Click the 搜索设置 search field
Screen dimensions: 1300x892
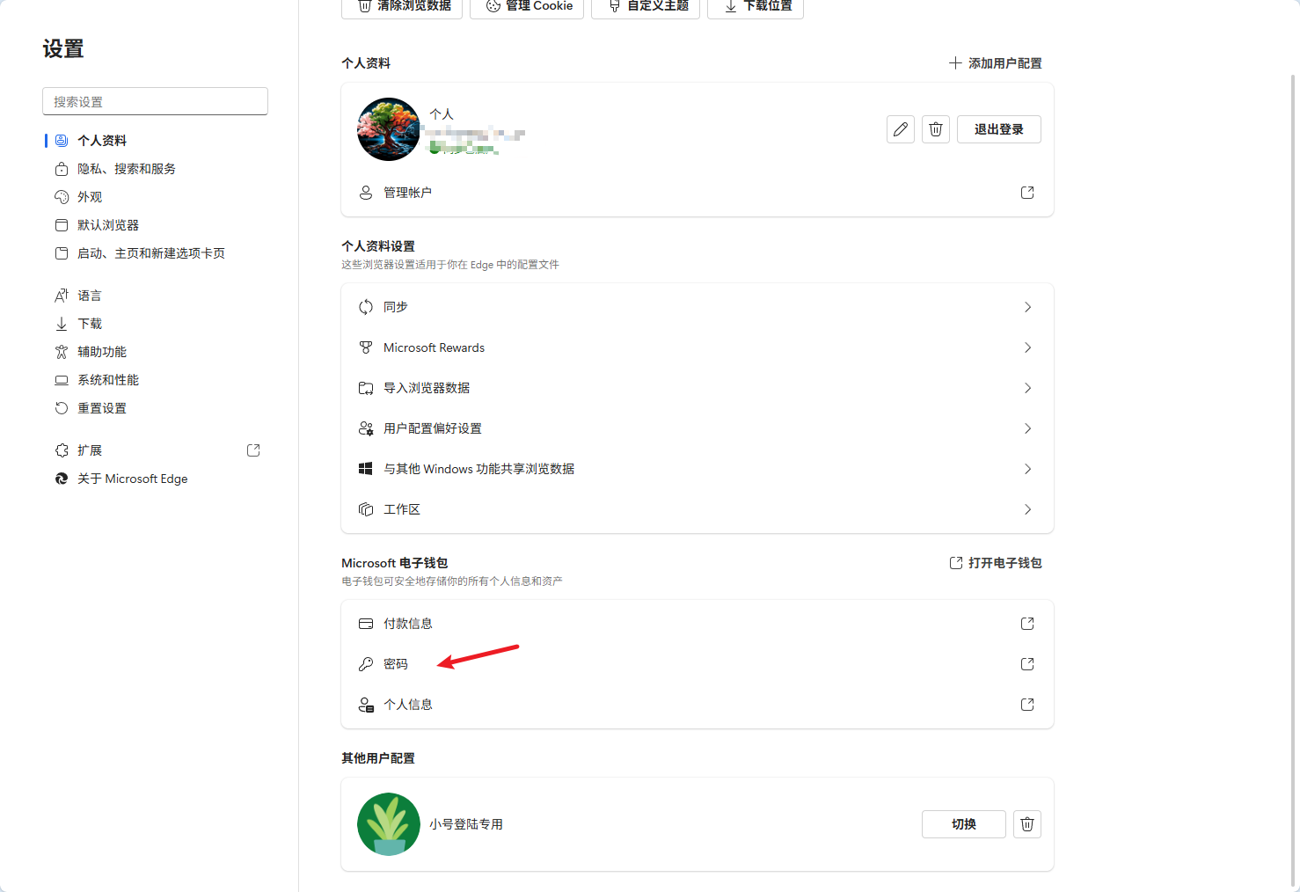[155, 101]
